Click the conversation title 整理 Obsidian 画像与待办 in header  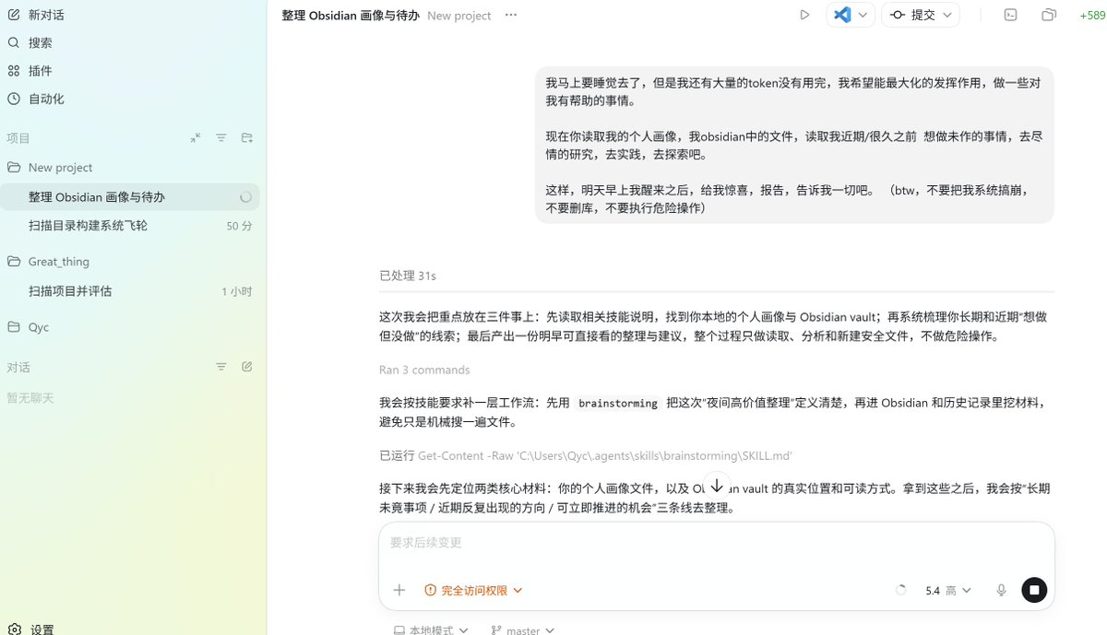point(351,16)
